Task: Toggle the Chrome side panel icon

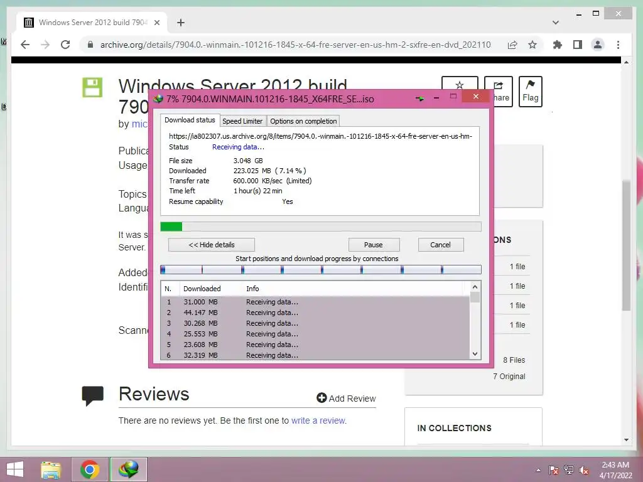Action: pos(578,45)
